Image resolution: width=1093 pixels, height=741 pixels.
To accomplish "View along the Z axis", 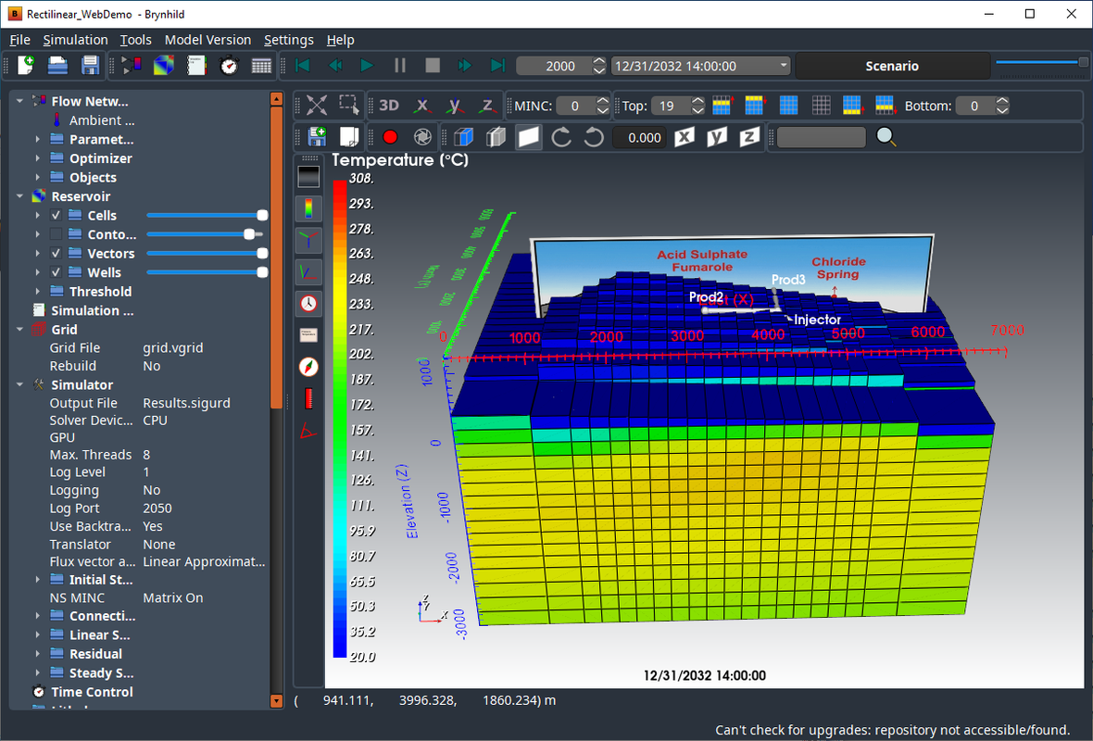I will [x=487, y=106].
